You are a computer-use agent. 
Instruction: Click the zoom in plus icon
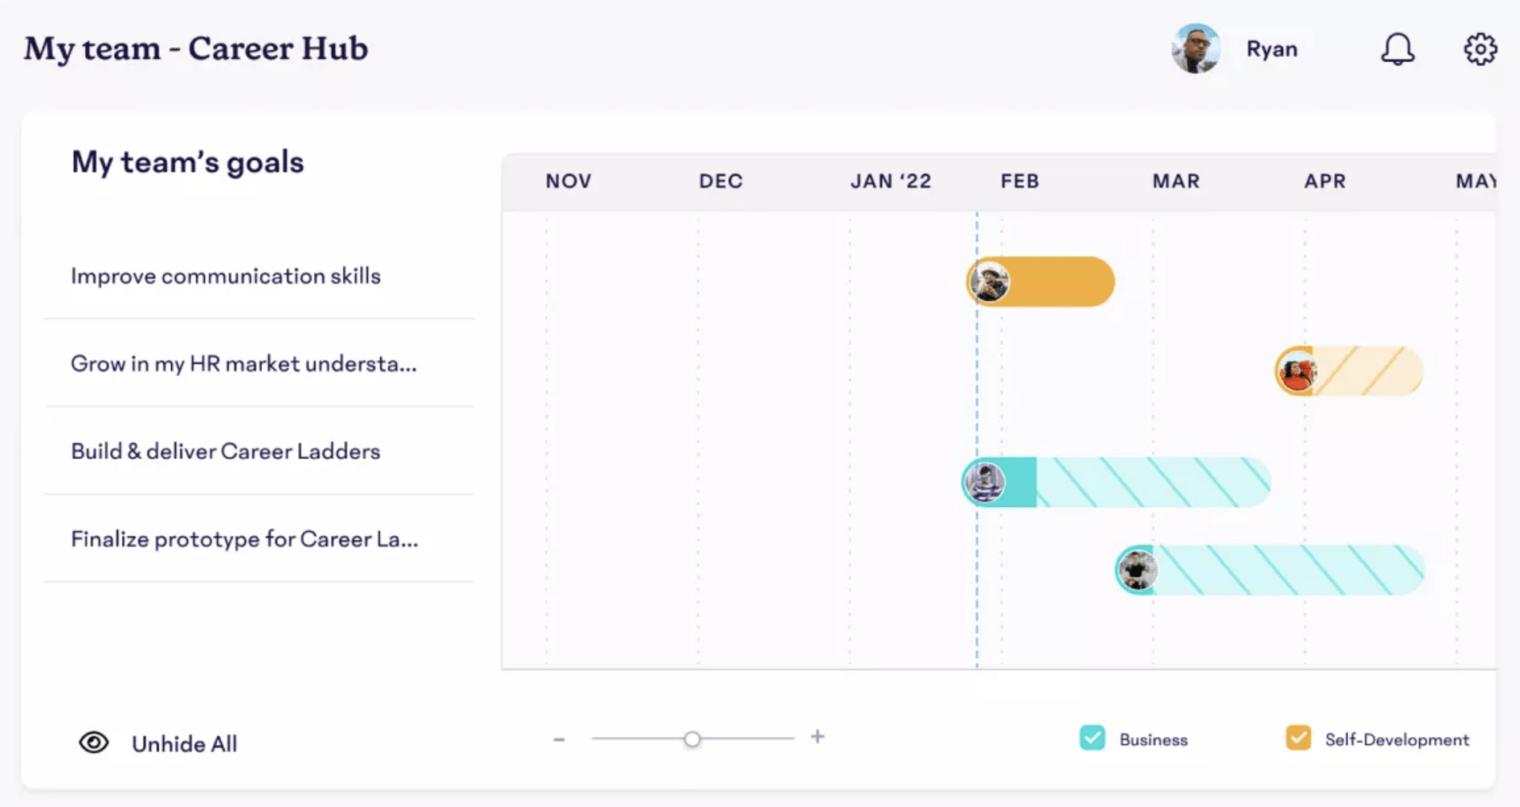tap(818, 737)
